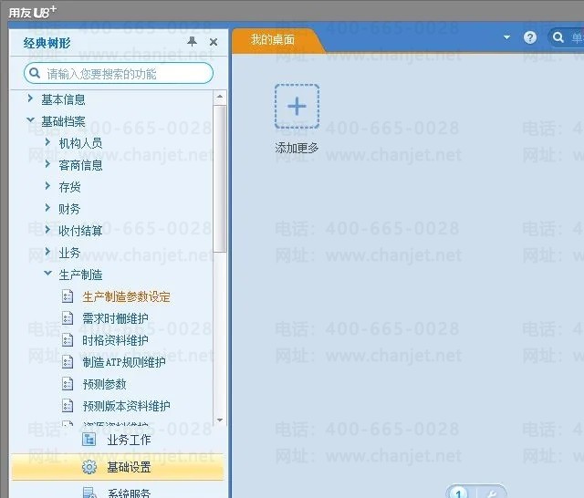Switch to the 业务工作 section
Screen dimensions: 584x498
tap(117, 440)
